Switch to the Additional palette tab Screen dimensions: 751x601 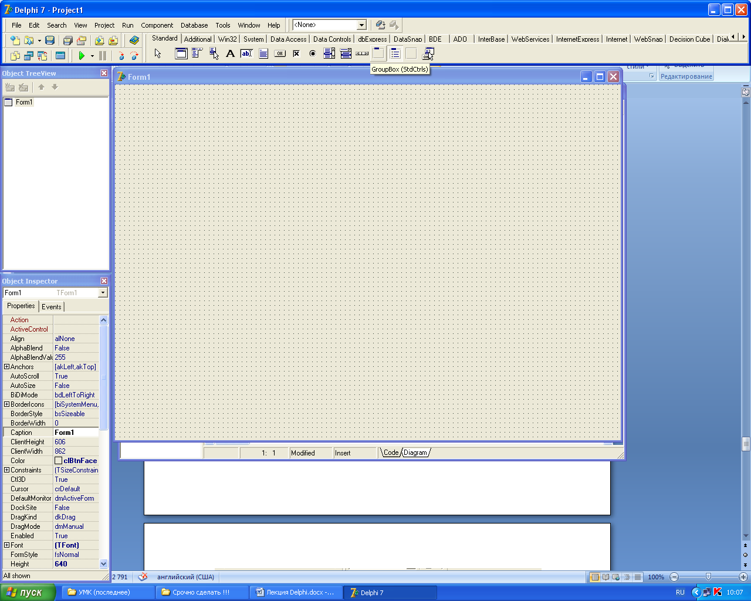(x=198, y=39)
